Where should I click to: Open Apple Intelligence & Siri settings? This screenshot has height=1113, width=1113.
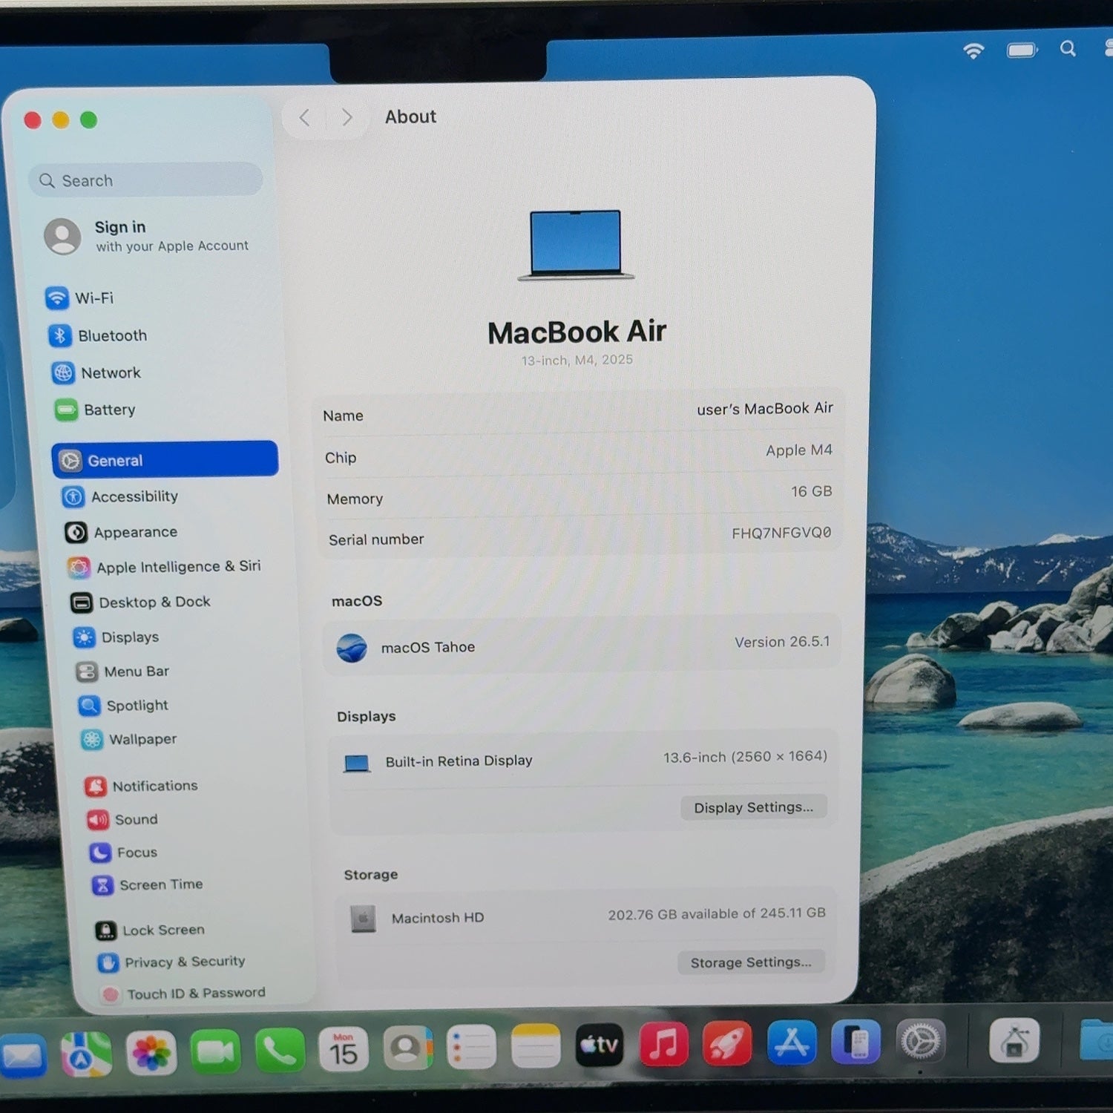[164, 567]
